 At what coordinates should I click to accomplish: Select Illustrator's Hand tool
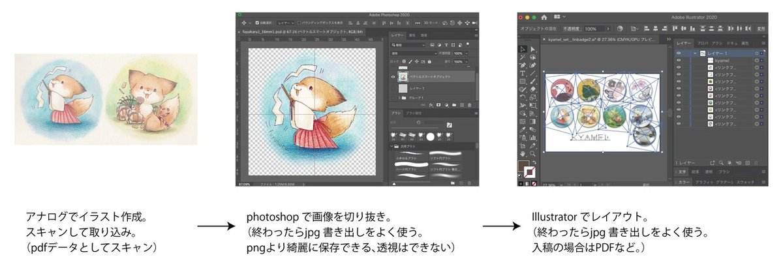522,153
